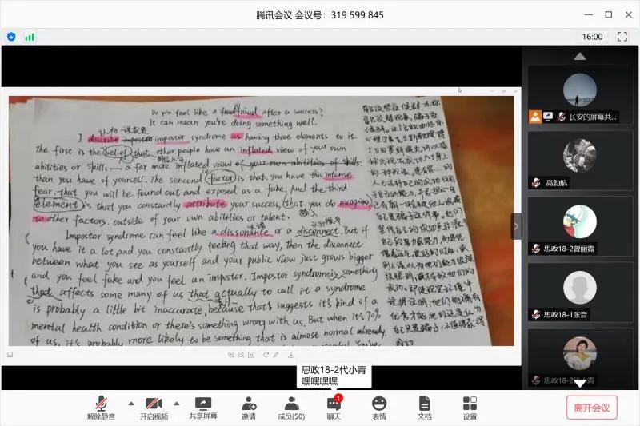Open the 成员(50) members list

point(290,407)
